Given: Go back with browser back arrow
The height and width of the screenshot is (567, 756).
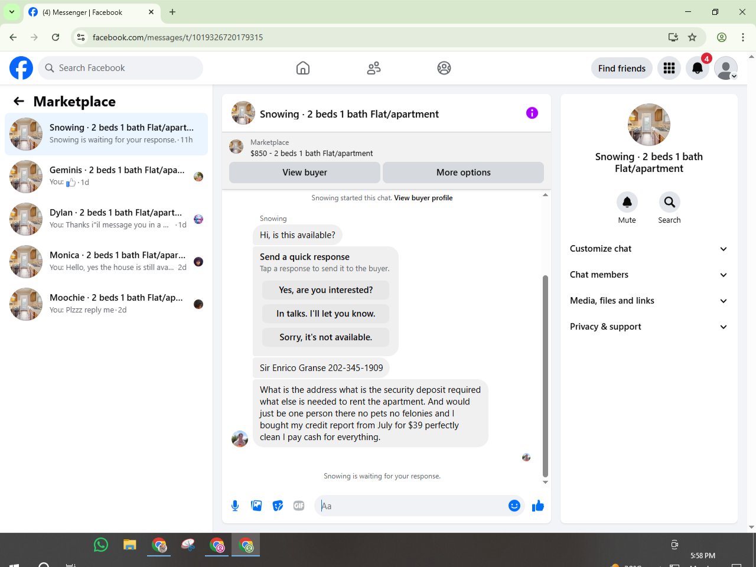Looking at the screenshot, I should (x=13, y=37).
